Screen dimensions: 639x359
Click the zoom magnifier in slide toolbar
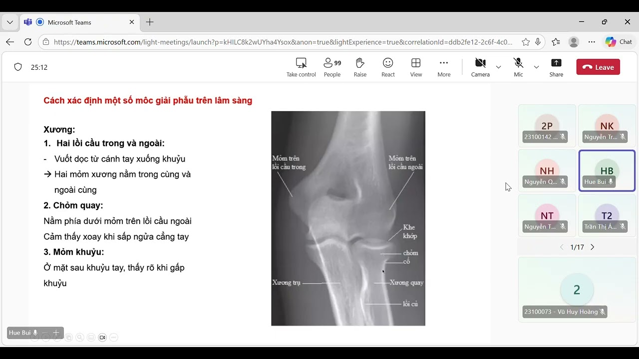(80, 338)
